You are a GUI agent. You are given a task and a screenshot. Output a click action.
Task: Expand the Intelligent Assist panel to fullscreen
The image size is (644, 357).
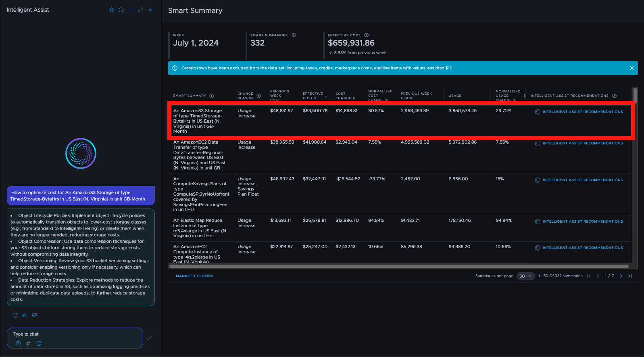140,10
